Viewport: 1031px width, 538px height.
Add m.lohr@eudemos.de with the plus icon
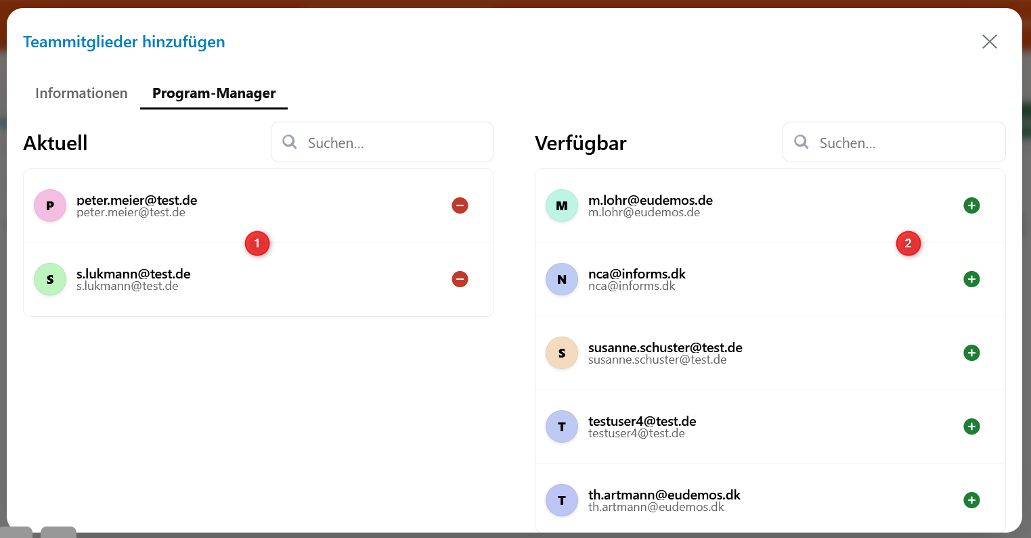pos(971,205)
